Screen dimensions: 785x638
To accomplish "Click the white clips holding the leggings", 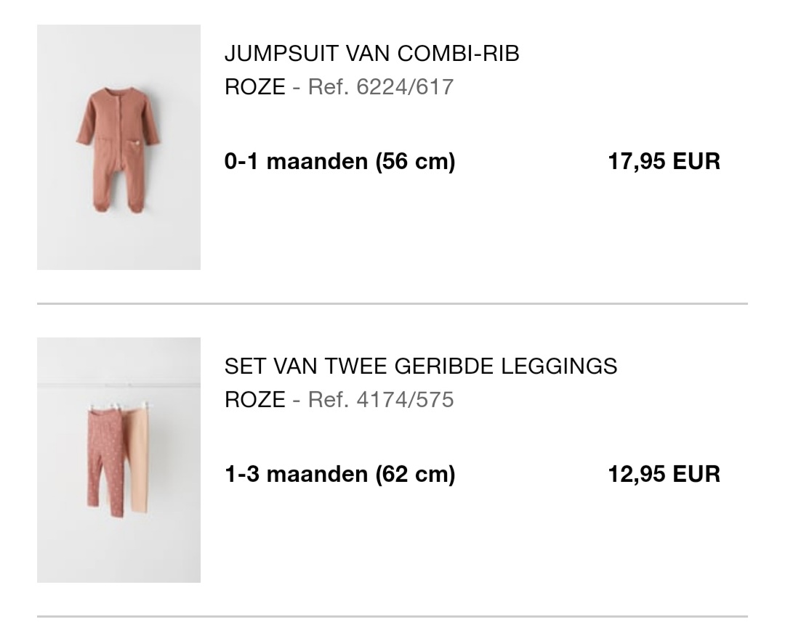I will point(118,405).
